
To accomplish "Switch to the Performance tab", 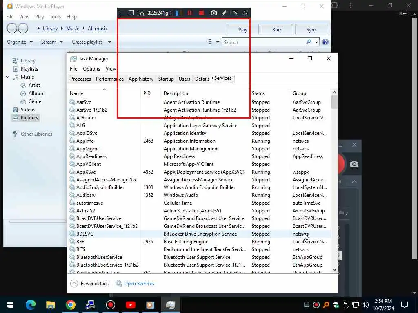I will tap(109, 79).
